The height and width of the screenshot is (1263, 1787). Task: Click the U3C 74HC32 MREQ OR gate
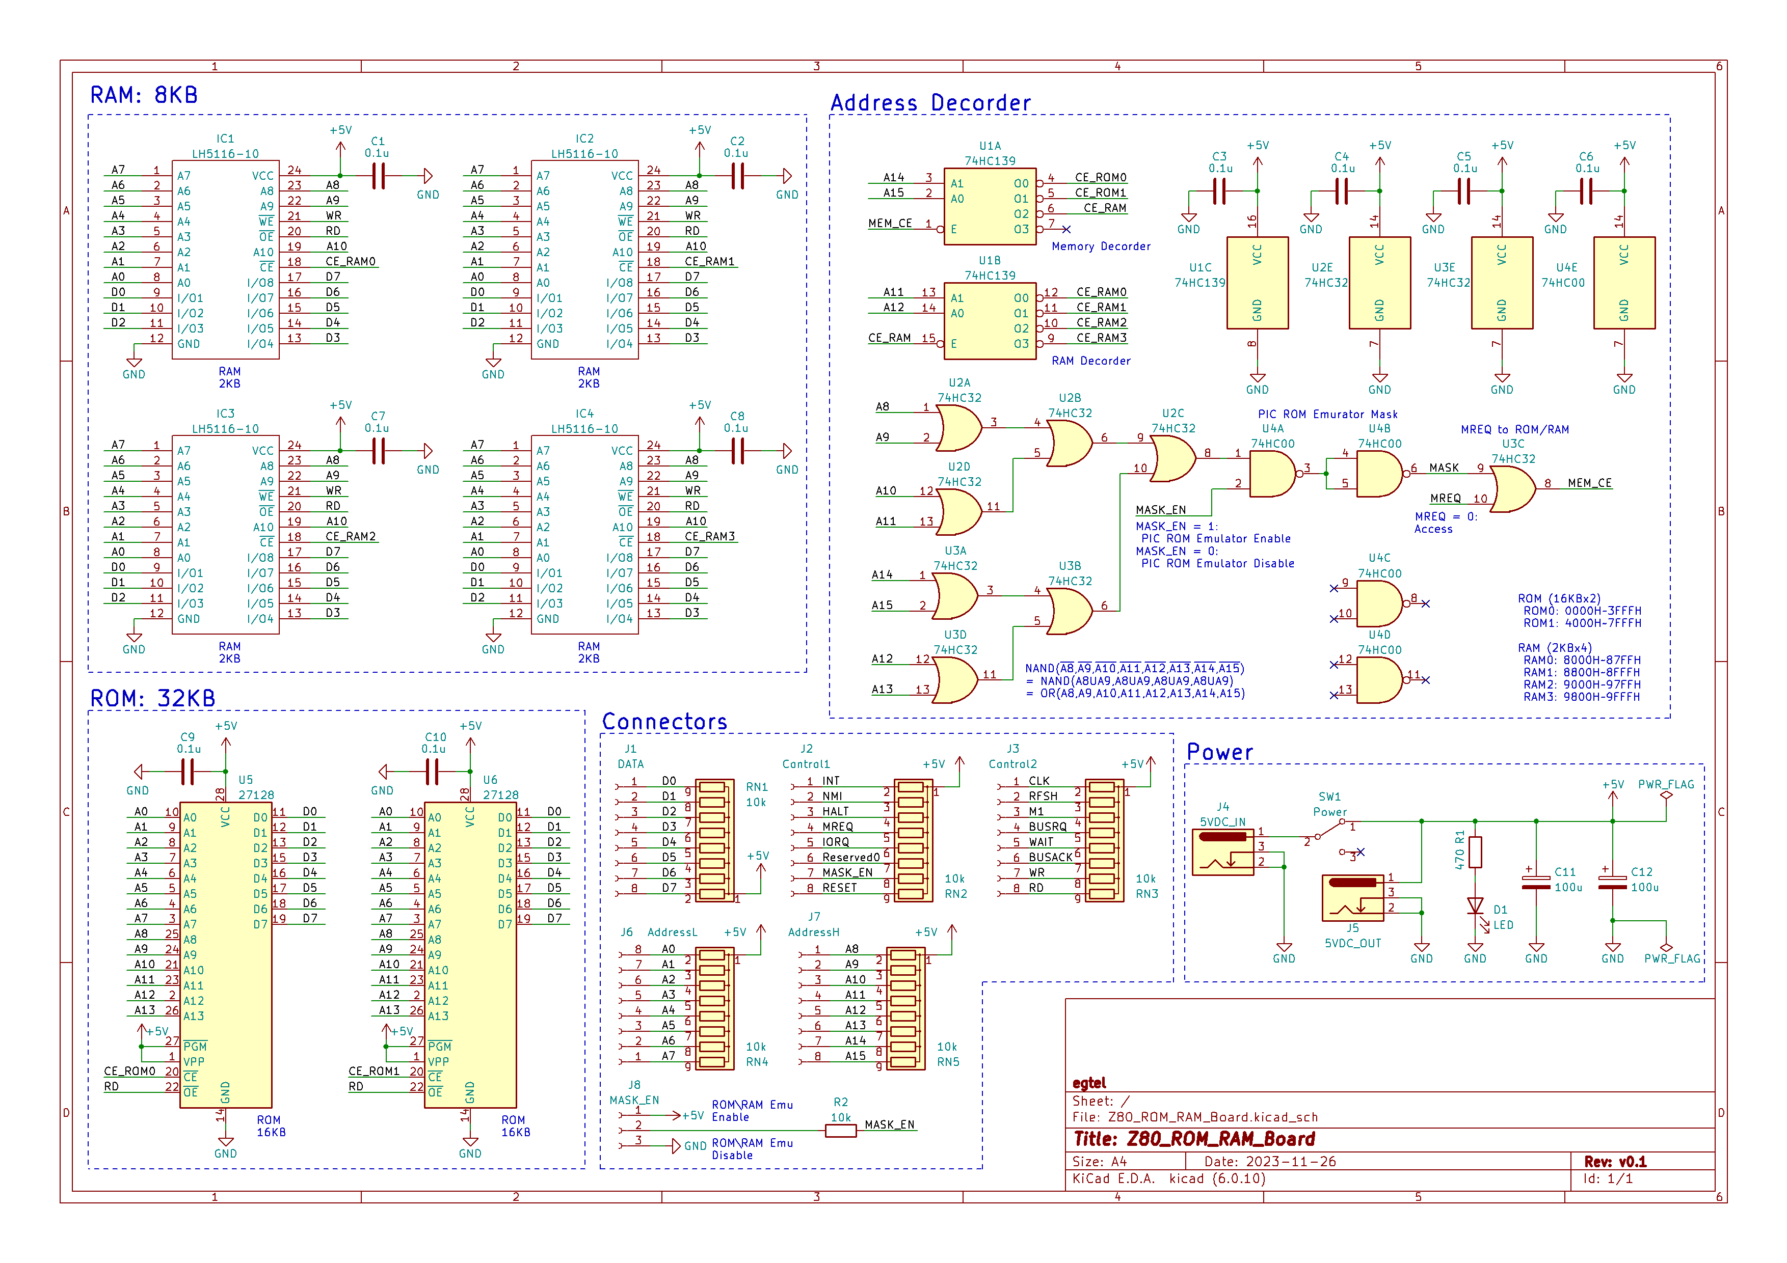[x=1511, y=489]
